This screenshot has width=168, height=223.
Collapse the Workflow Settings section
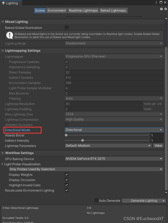tap(3, 153)
